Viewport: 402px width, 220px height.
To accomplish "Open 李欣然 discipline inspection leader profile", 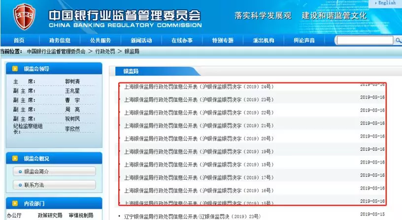I will tap(72, 129).
